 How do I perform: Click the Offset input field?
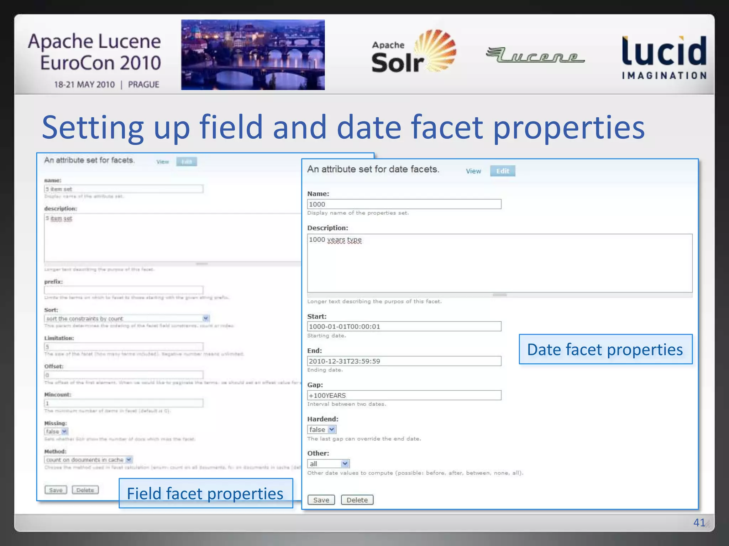pos(124,375)
